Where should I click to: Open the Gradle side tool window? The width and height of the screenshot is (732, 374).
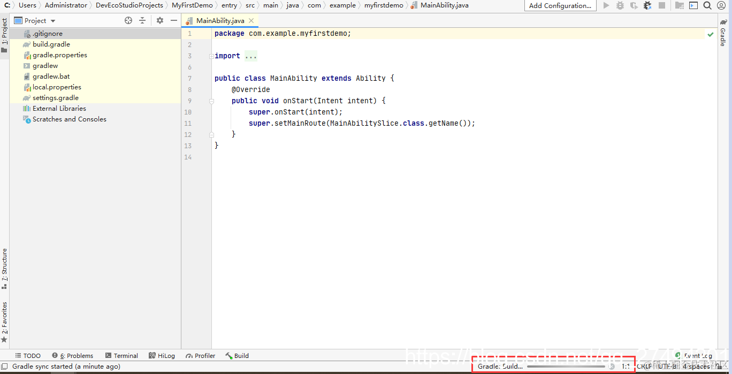click(x=723, y=33)
